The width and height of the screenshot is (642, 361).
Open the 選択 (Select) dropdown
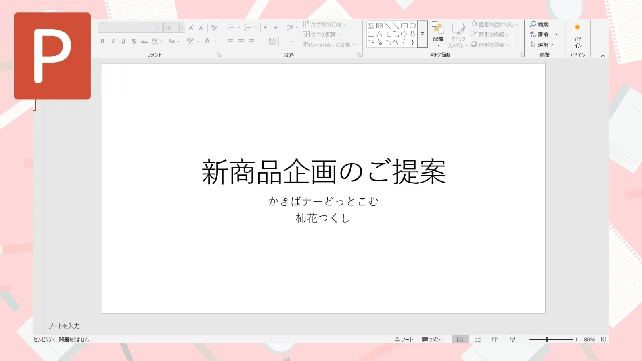[x=542, y=45]
